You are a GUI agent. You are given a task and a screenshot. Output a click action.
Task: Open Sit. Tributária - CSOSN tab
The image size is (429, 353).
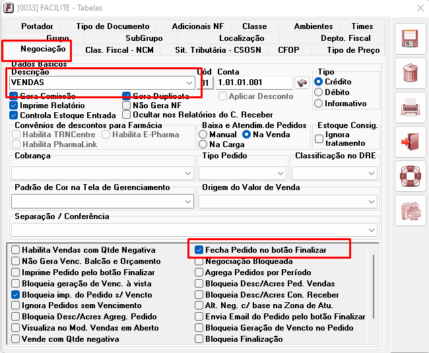click(x=218, y=50)
